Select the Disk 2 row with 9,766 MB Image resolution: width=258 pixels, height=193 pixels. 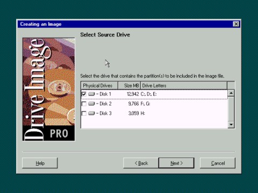pyautogui.click(x=154, y=103)
